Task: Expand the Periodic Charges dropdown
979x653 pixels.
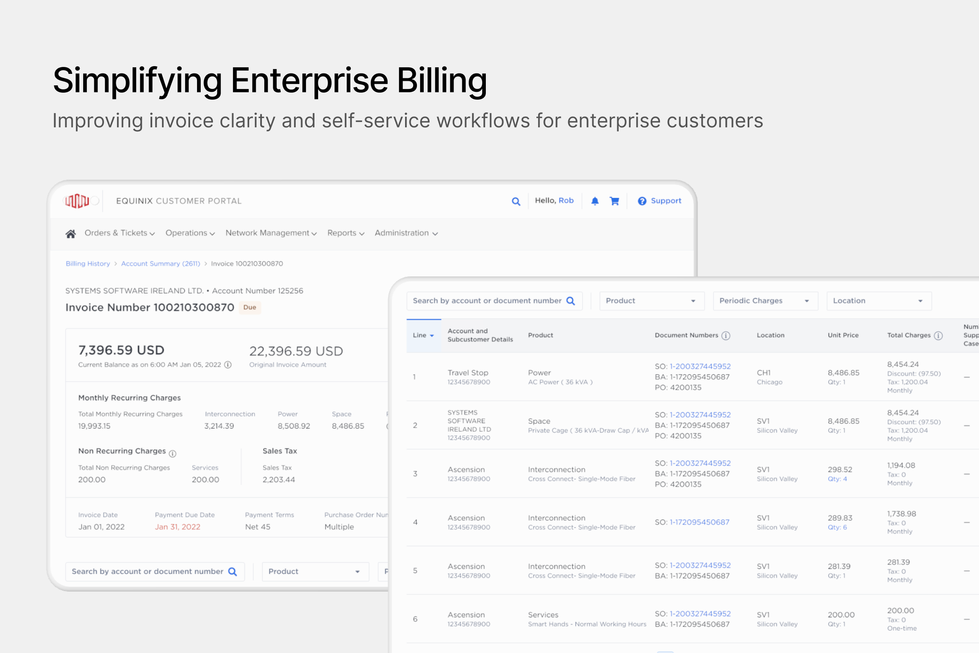Action: point(765,301)
